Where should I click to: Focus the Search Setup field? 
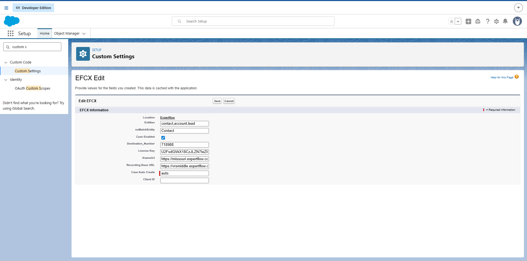coord(253,21)
